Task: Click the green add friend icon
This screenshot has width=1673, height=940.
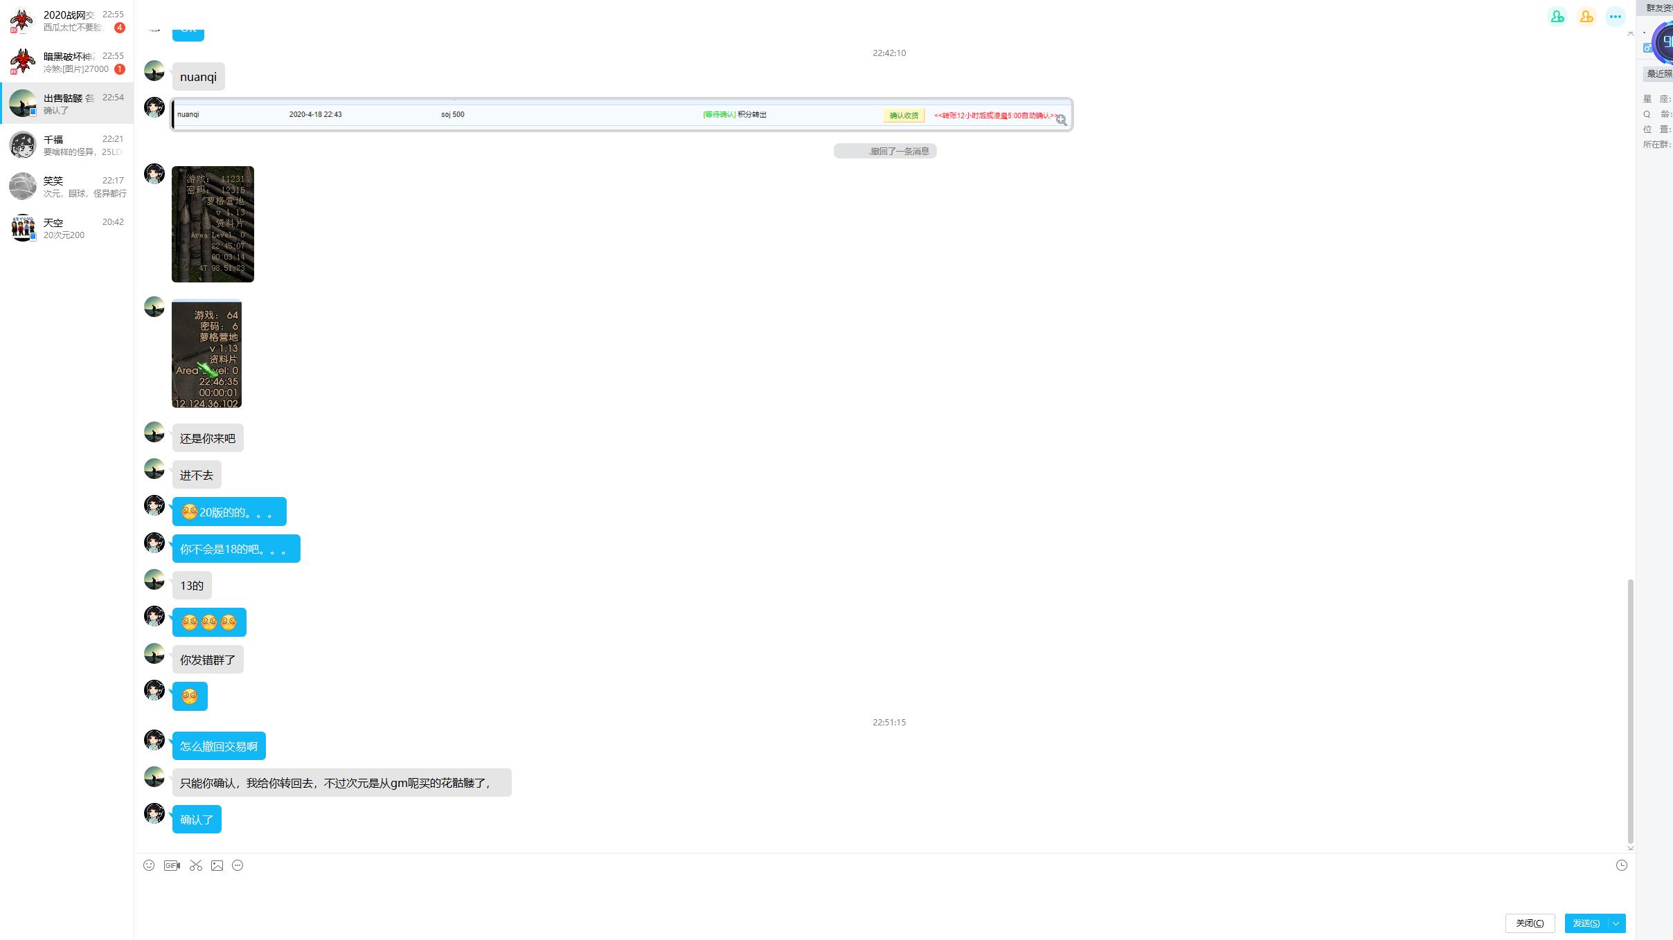Action: pos(1557,17)
